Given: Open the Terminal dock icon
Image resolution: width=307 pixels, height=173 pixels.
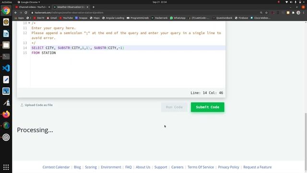Looking at the screenshot, I should (x=6, y=57).
